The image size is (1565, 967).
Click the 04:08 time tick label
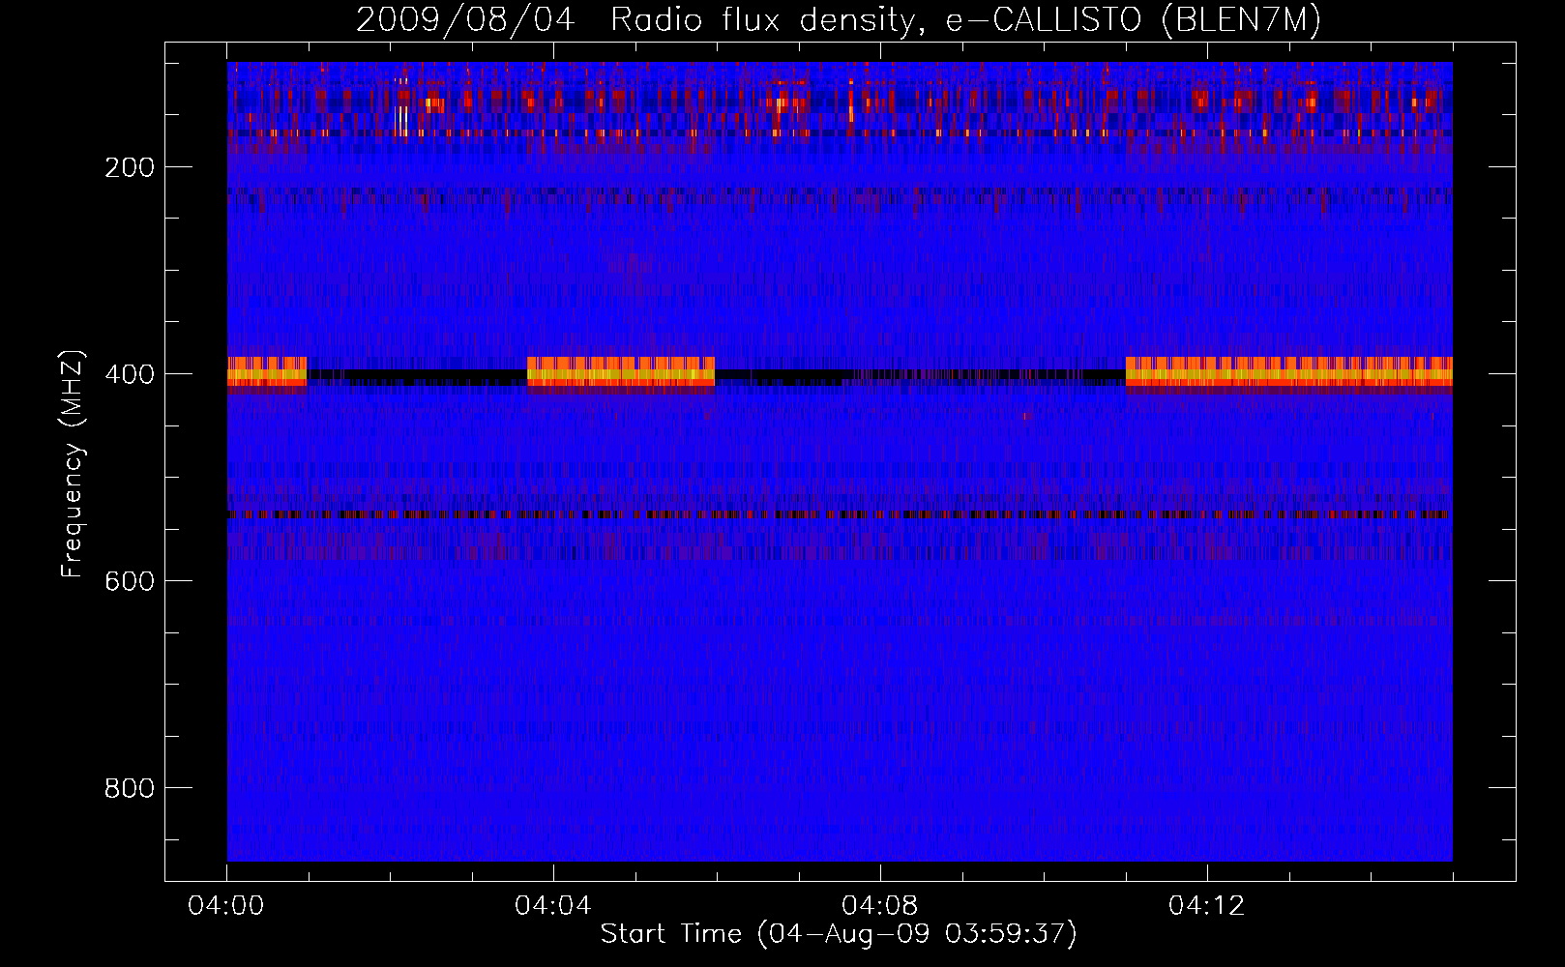pos(880,905)
